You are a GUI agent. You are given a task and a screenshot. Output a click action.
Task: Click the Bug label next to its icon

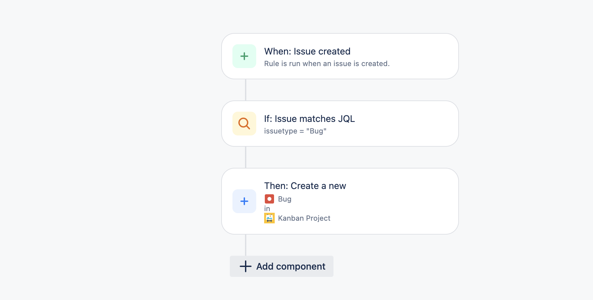coord(285,199)
